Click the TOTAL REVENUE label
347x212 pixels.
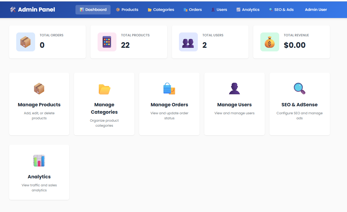[296, 35]
